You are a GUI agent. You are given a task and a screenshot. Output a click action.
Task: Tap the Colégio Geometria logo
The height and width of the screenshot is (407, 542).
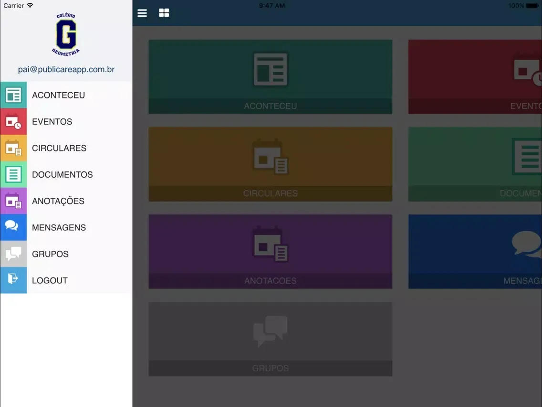66,34
